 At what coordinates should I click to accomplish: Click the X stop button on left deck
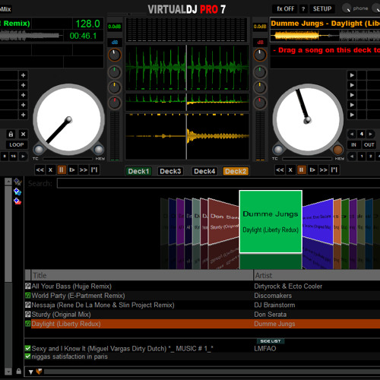point(50,169)
